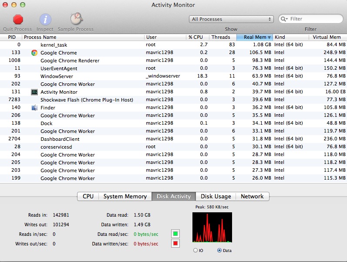The image size is (347, 262).
Task: Select the Shockwave Flash plug-in host process
Action: pyautogui.click(x=173, y=100)
